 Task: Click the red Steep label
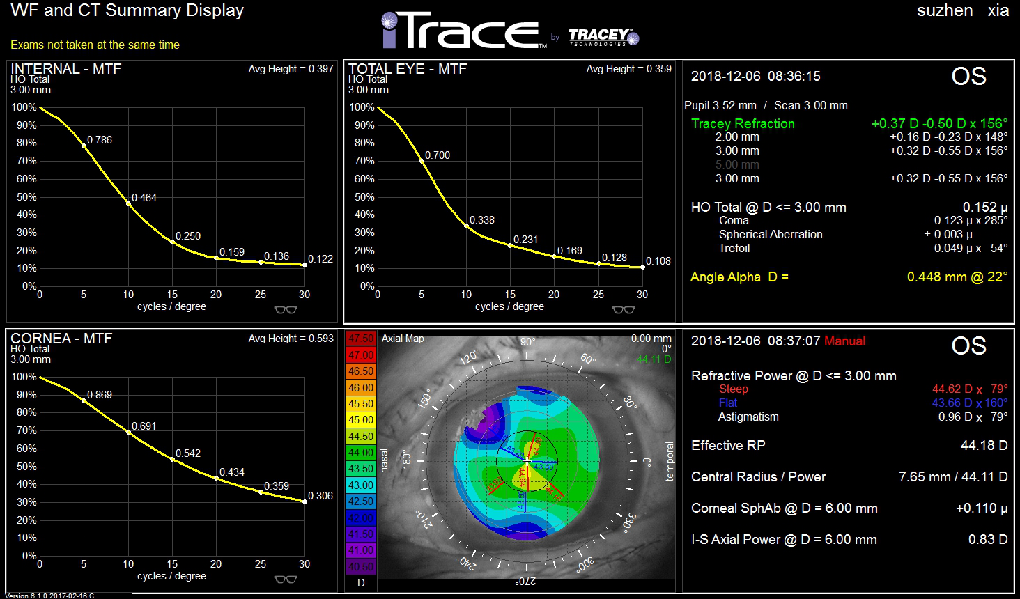pyautogui.click(x=733, y=389)
